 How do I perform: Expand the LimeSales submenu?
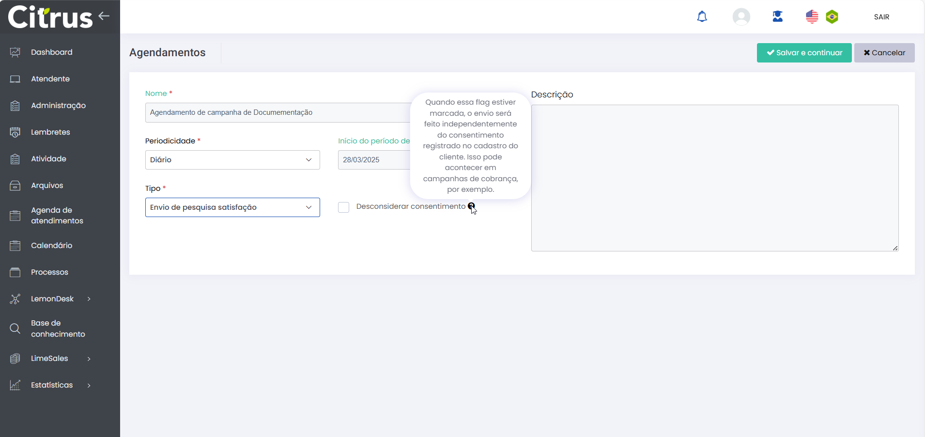(x=89, y=359)
